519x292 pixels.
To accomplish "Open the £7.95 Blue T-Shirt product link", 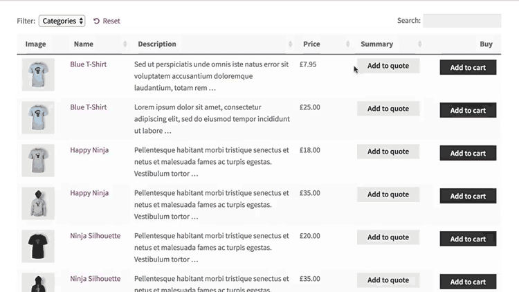I will click(x=89, y=64).
